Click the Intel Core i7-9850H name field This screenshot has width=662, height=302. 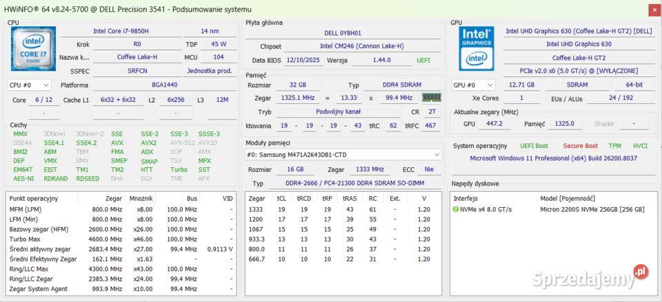120,31
